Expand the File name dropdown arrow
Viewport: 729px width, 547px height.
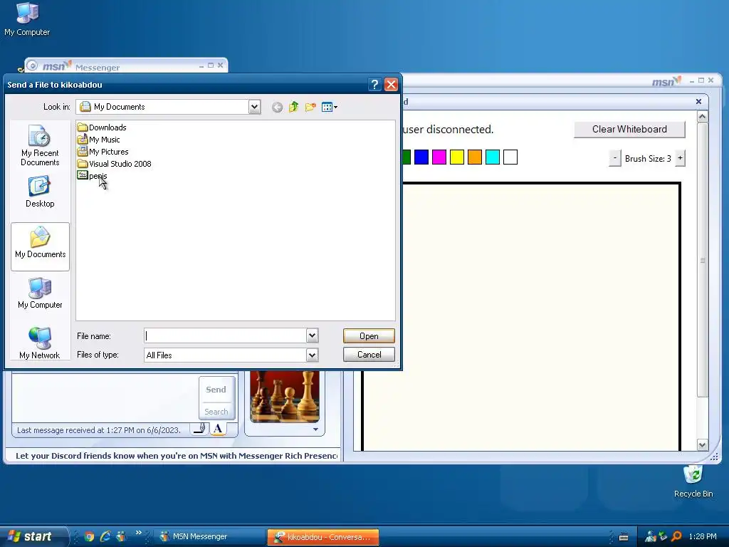pos(312,336)
